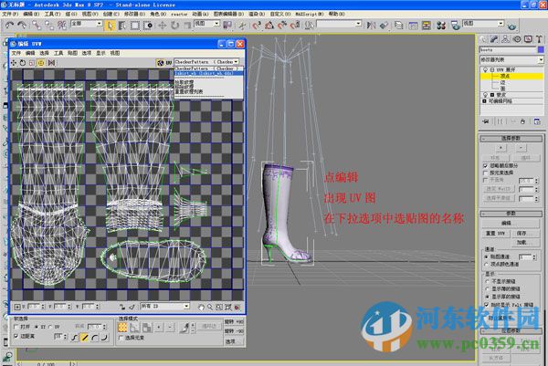Toggle select by element checkbox in parameters
This screenshot has height=366, width=548.
pos(485,173)
